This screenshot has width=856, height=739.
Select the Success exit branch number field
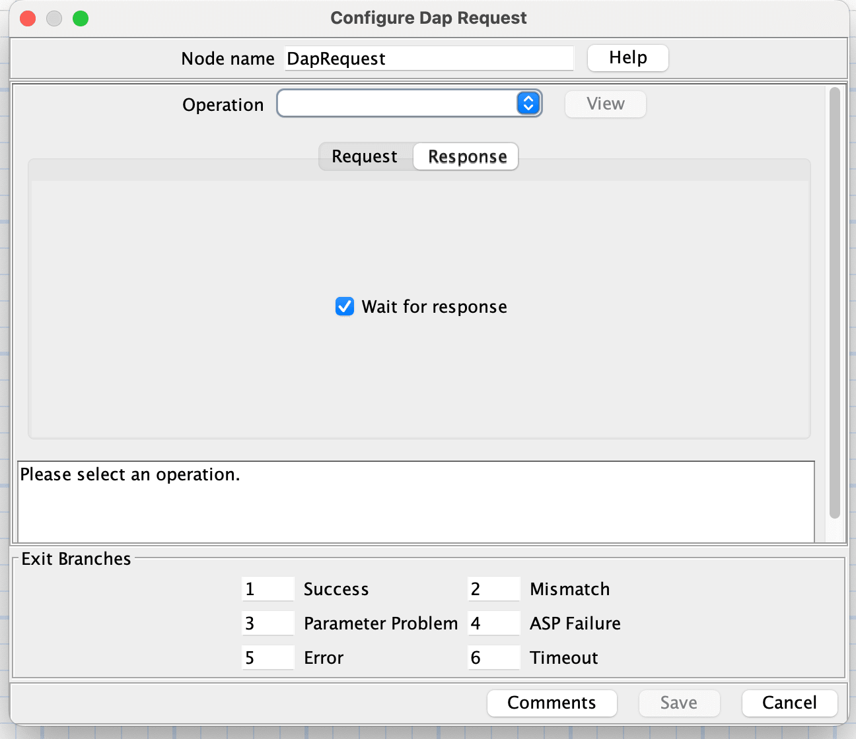pyautogui.click(x=267, y=589)
